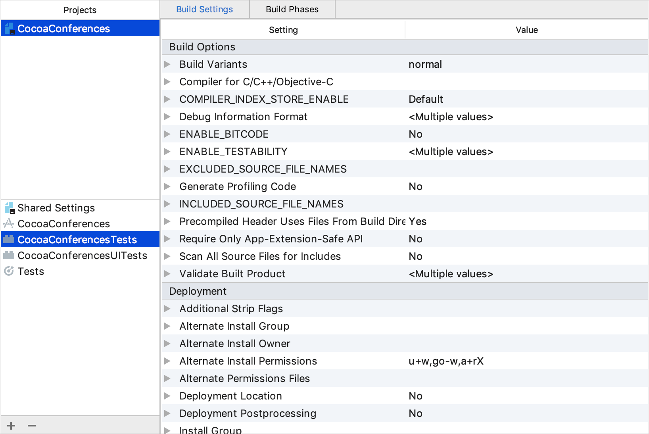
Task: Expand the Debug Information Format row
Action: coord(167,116)
